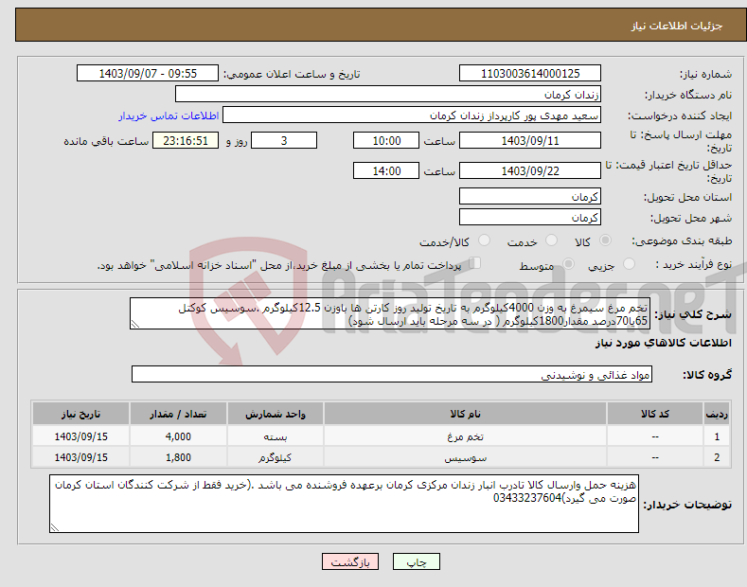Click the response deadline date 1403/09/11

click(x=530, y=140)
